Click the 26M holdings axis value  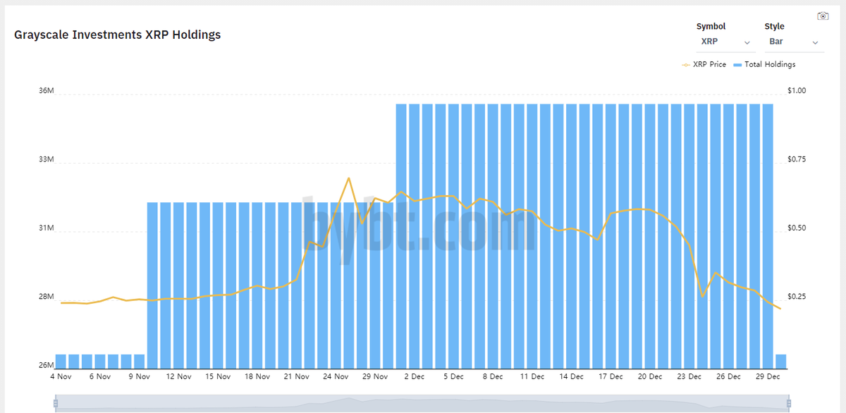tap(46, 365)
